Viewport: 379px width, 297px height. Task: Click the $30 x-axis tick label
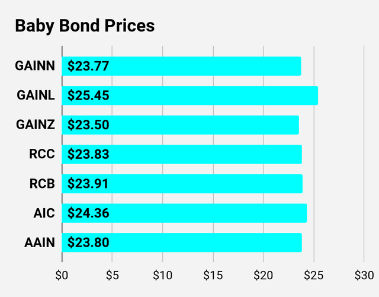point(364,276)
